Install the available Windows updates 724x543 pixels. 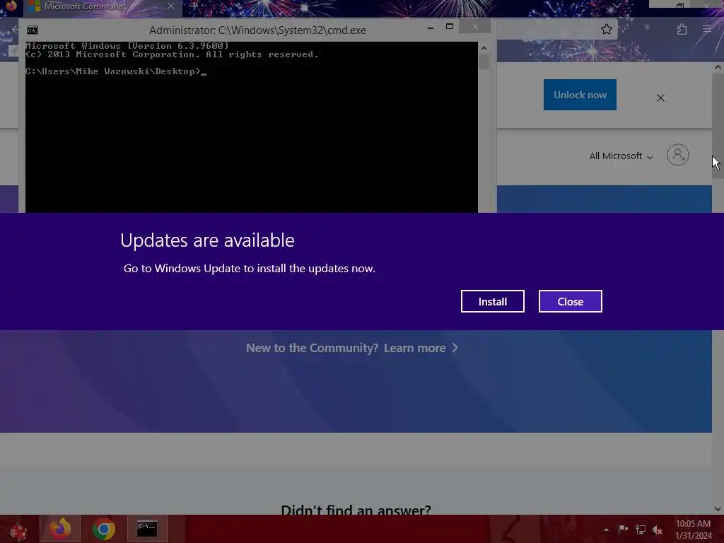(x=492, y=301)
